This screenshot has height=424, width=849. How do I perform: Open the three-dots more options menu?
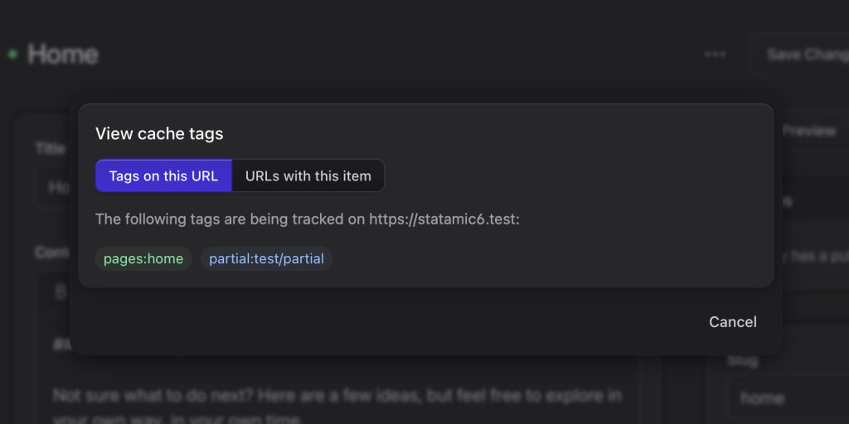[x=715, y=55]
